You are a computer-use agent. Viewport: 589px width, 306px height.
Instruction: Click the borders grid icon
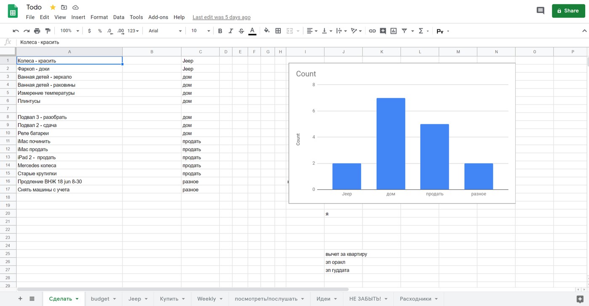coord(278,31)
